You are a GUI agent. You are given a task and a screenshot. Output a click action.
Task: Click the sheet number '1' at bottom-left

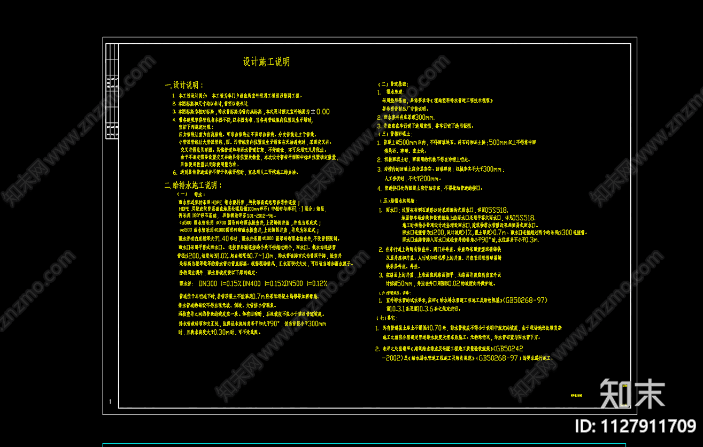(110, 402)
